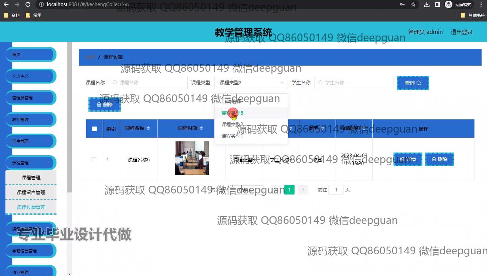
Task: Open the 常用 bookmarks folder
Action: tap(33, 15)
